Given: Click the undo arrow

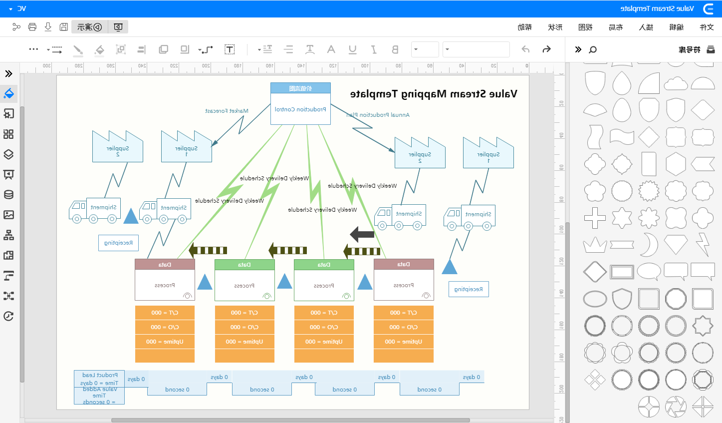Looking at the screenshot, I should pyautogui.click(x=525, y=49).
